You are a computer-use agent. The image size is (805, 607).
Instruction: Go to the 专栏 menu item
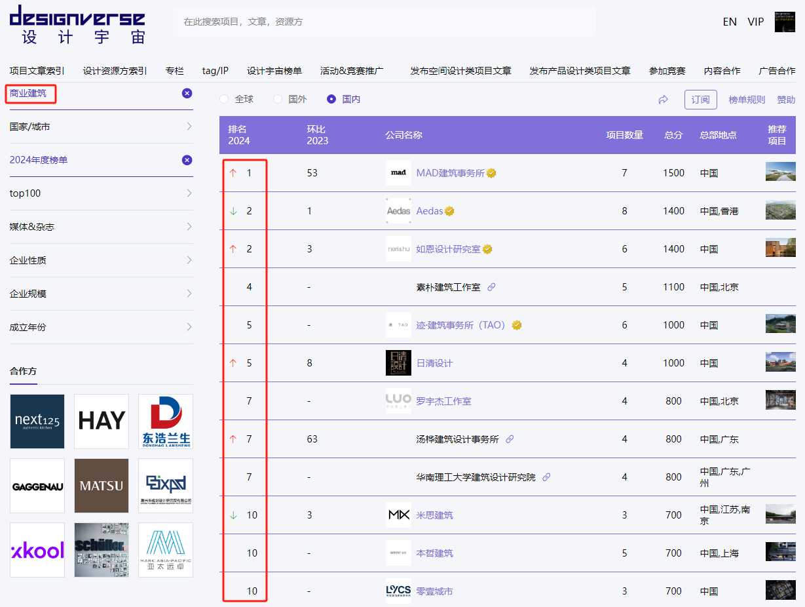(175, 71)
